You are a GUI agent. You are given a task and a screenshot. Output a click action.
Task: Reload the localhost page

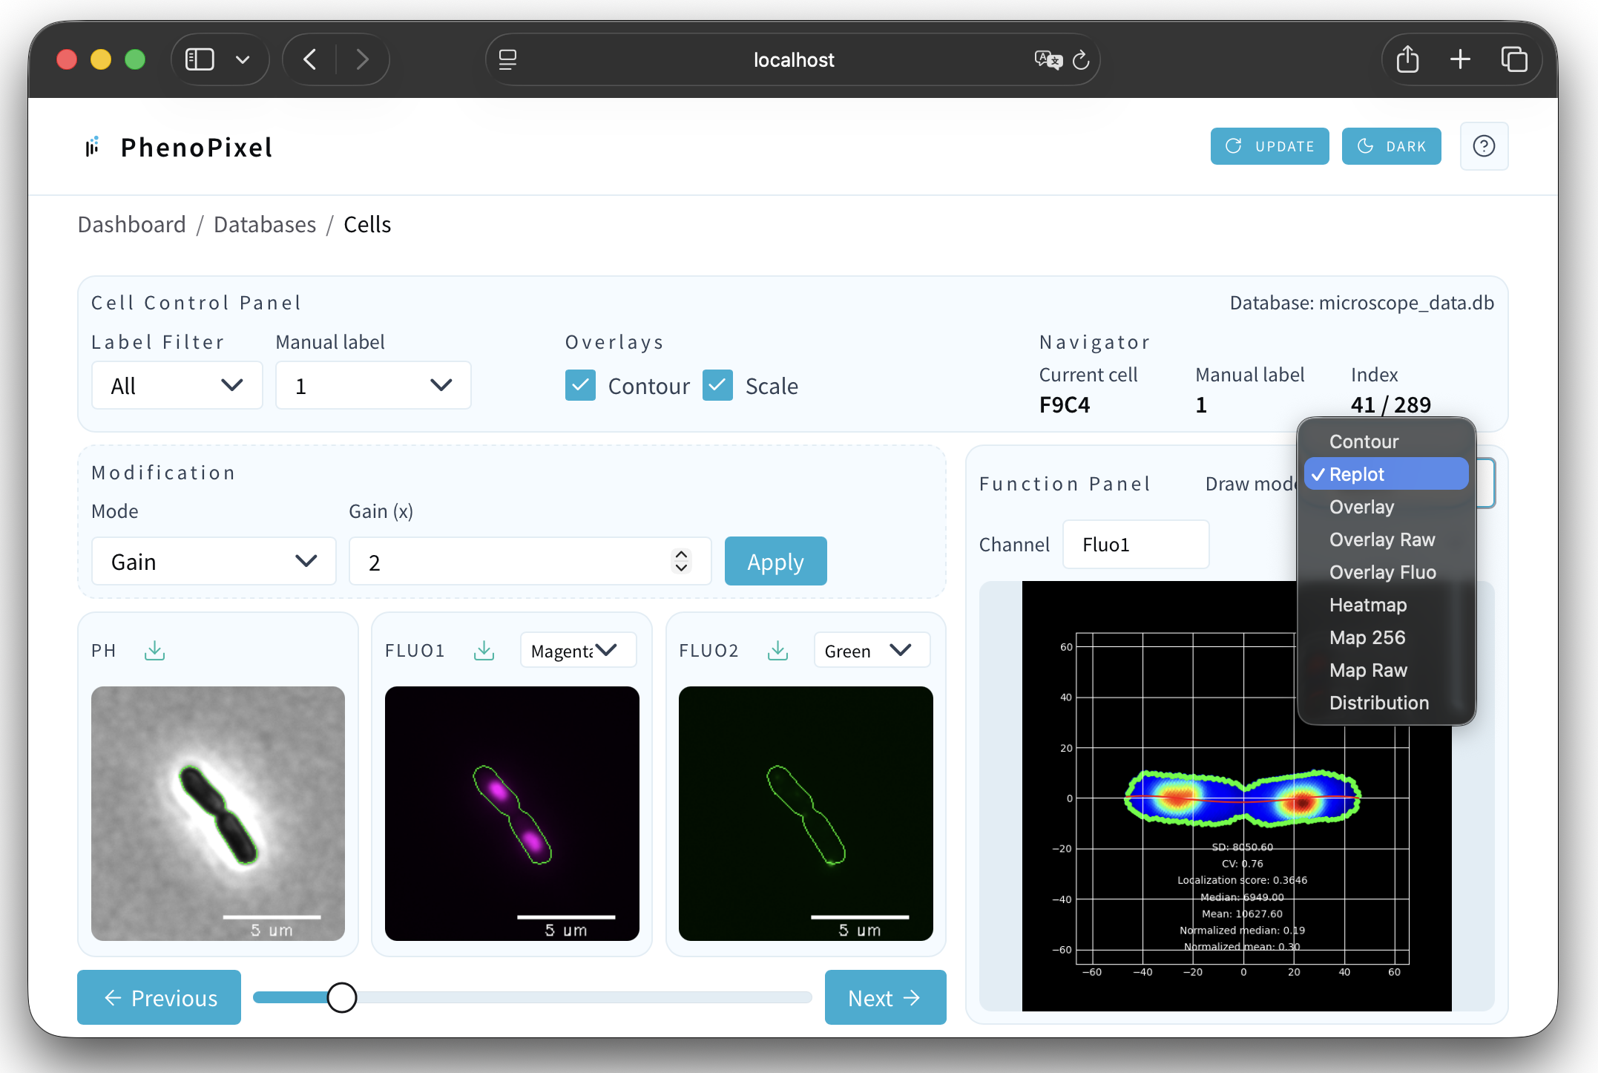[1081, 59]
